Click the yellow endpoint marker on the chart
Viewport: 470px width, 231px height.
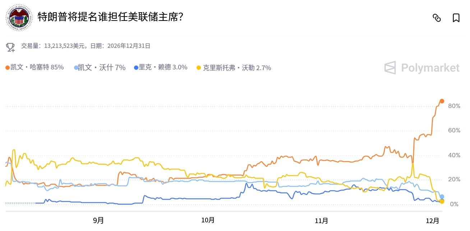[x=442, y=201]
